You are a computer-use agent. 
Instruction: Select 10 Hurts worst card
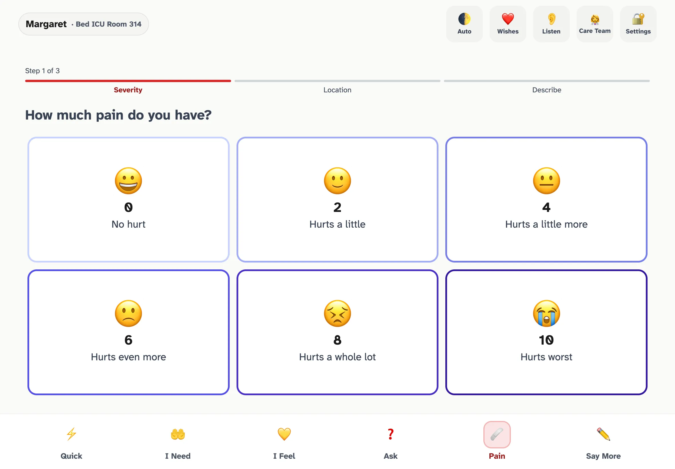pos(546,332)
